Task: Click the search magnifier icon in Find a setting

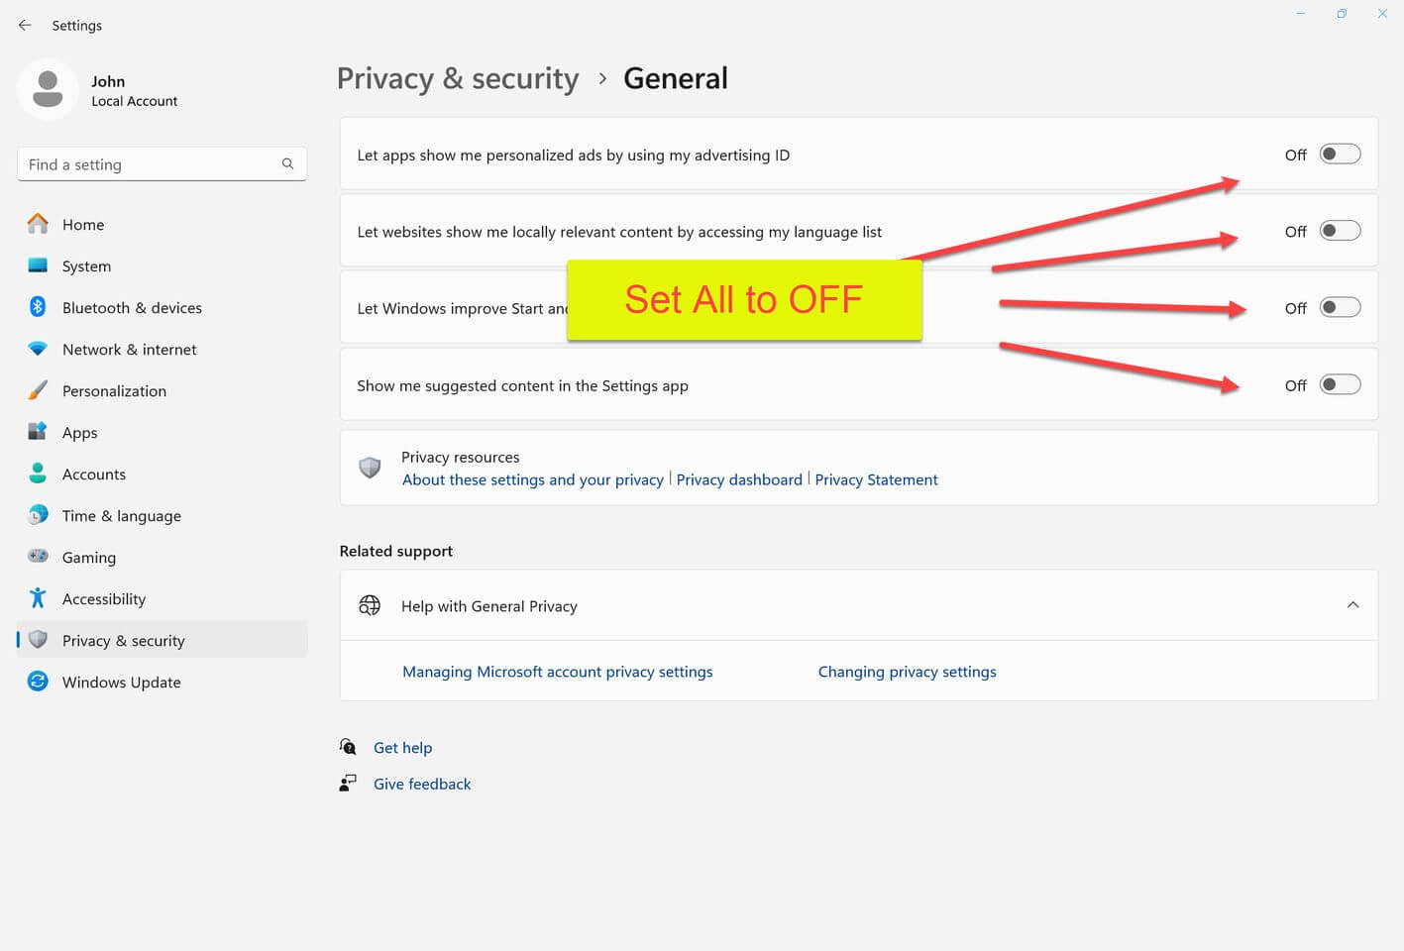Action: point(287,164)
